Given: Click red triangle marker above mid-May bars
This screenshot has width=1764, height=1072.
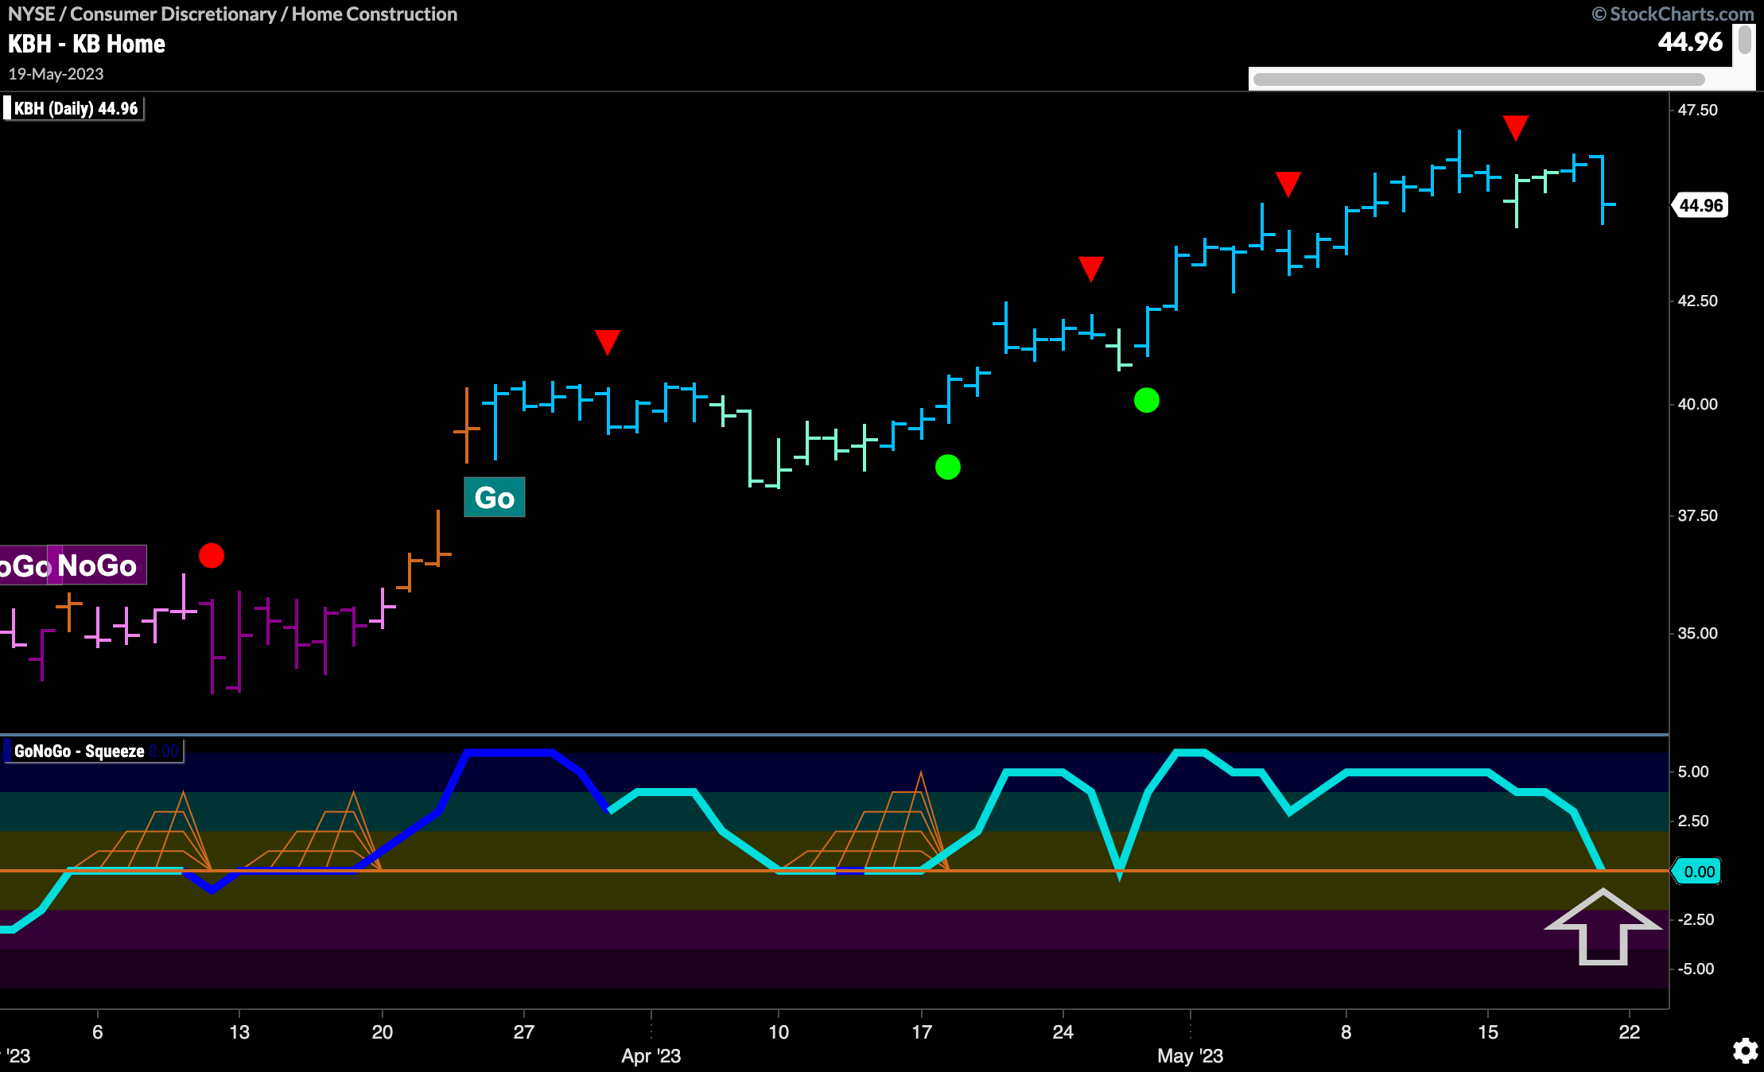Looking at the screenshot, I should tap(1516, 128).
